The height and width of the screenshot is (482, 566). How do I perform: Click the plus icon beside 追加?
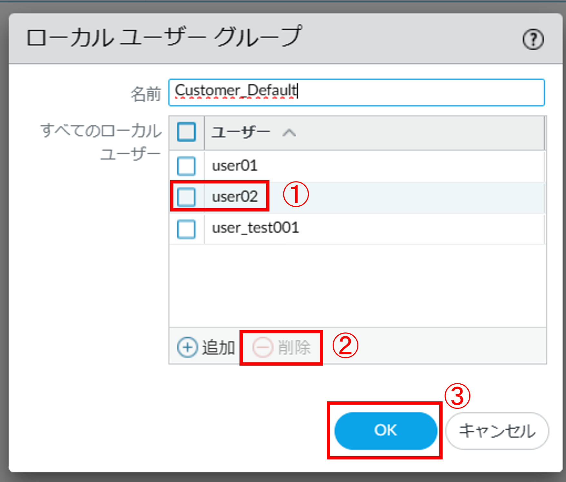187,348
